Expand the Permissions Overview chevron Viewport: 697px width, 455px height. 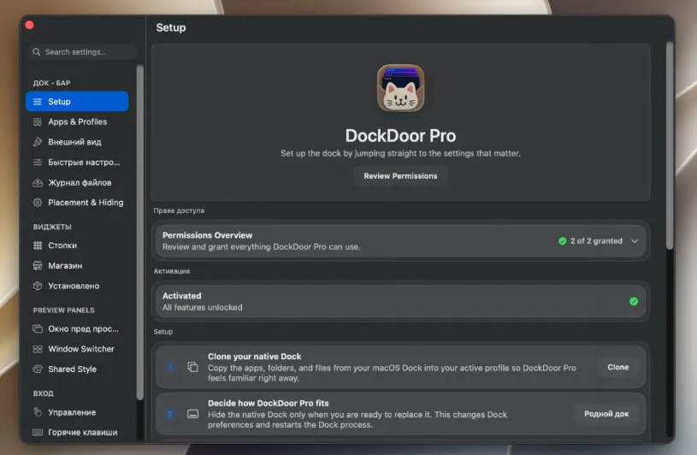635,241
